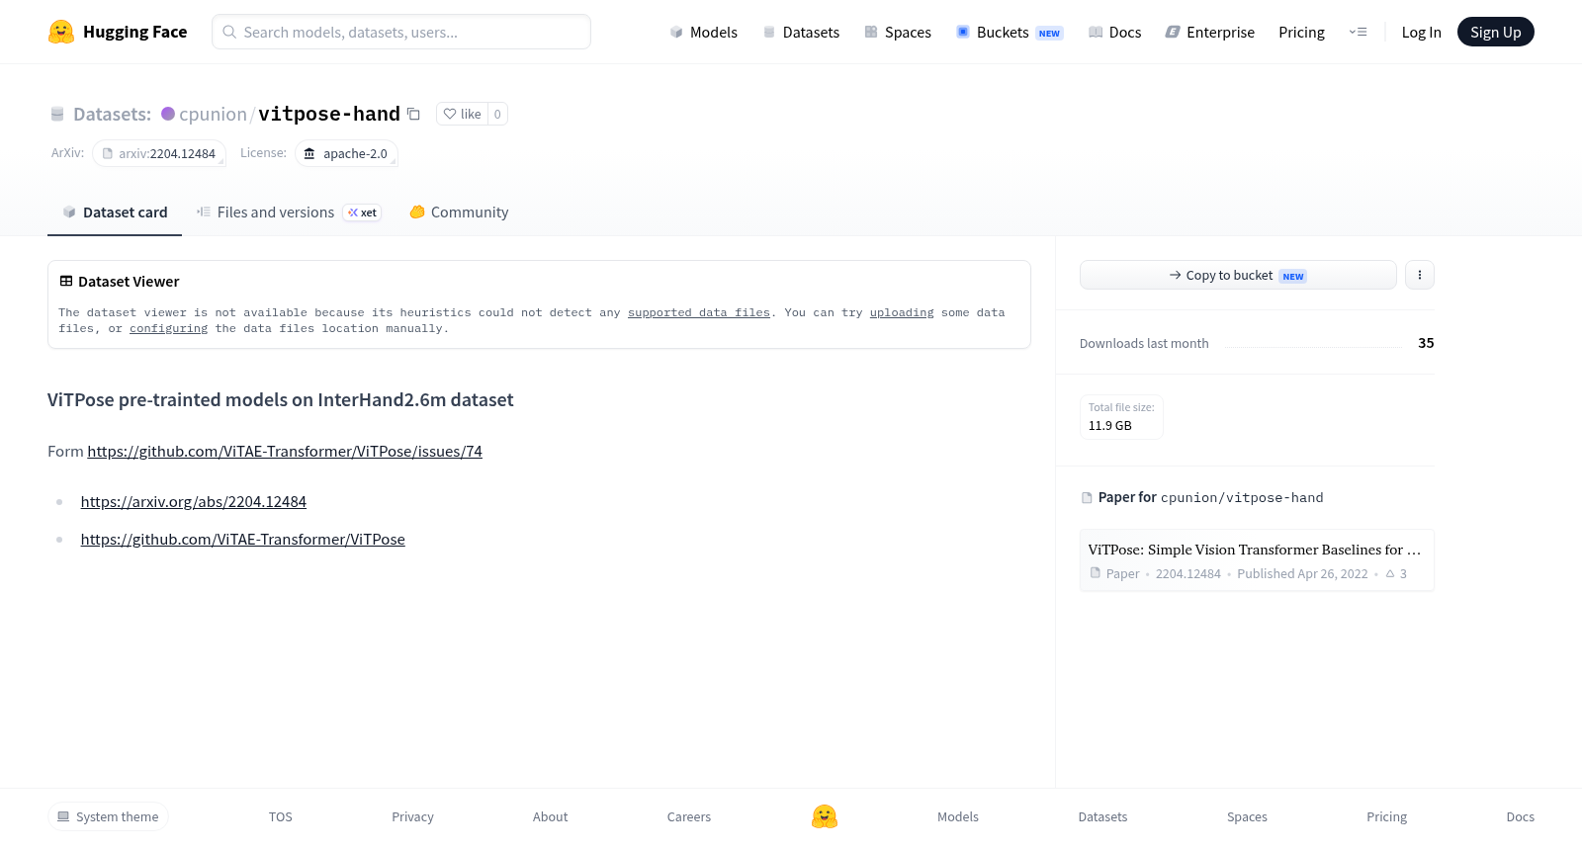Open the Models page from top navigation
The width and height of the screenshot is (1582, 851).
[703, 32]
